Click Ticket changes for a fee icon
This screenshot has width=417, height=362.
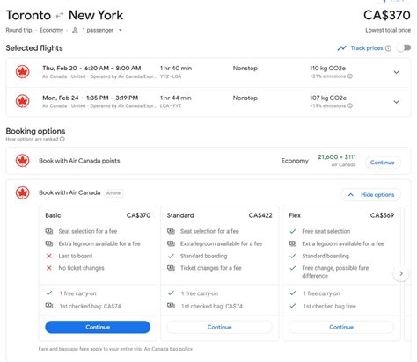pos(171,268)
